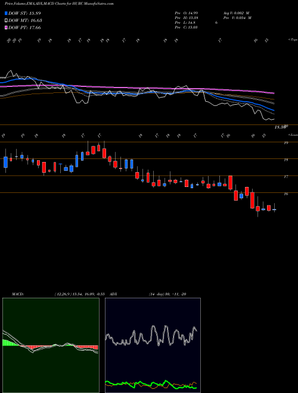This screenshot has height=393, width=298.
Task: Click the ADX panel title label
Action: [114, 294]
